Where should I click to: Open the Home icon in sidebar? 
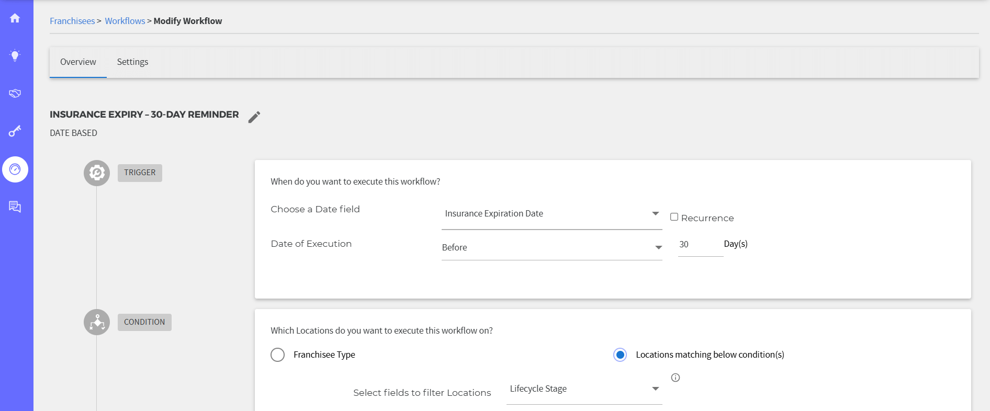click(15, 18)
